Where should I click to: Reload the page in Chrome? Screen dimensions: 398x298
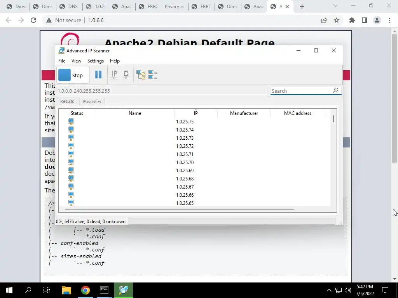point(33,20)
